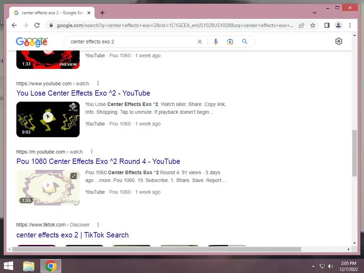Click horizontal scroll right arrow
The image size is (364, 273).
[x=348, y=249]
